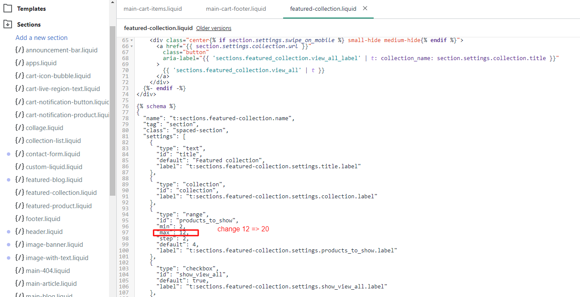Click the liquid icon beside collection-list.liquid
Image resolution: width=580 pixels, height=297 pixels.
[x=20, y=141]
